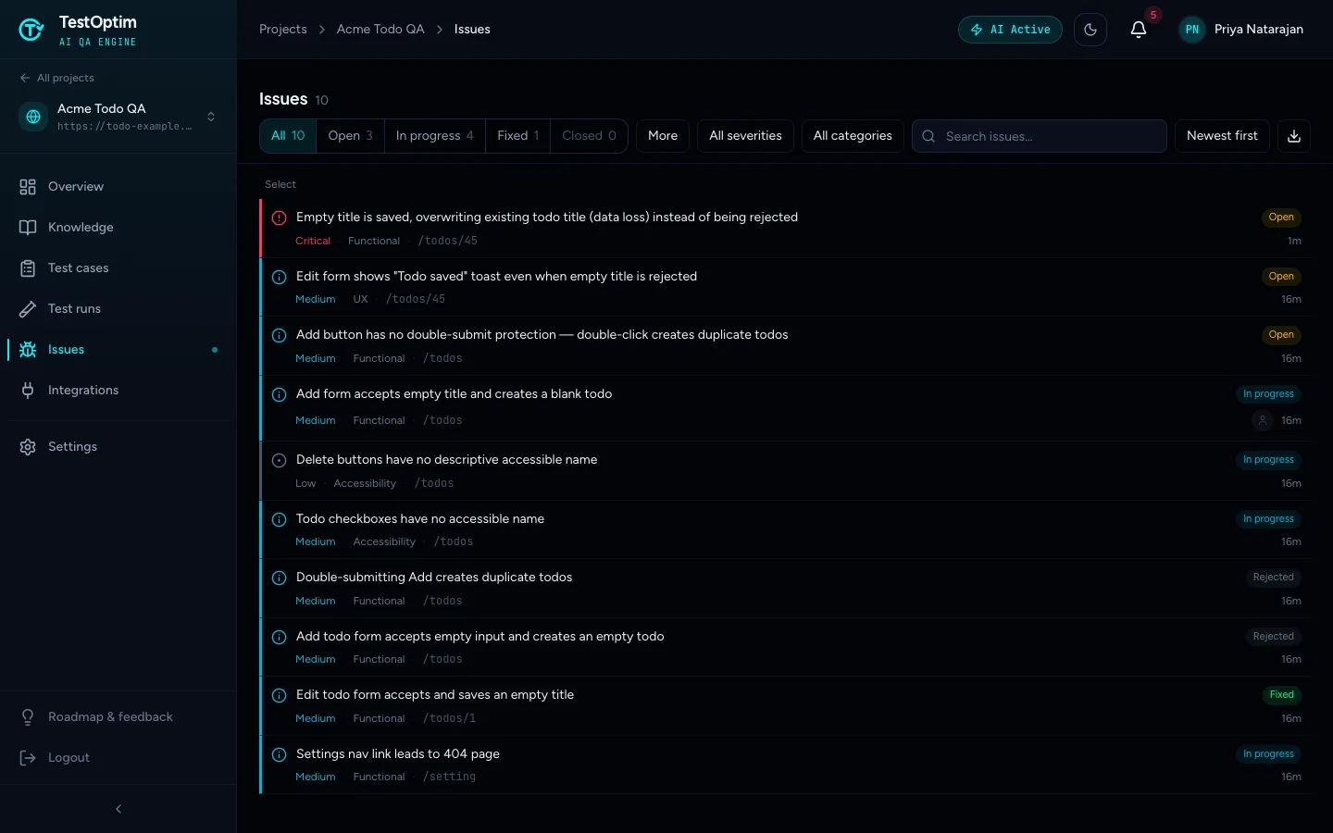Click Priya Natarajan user name

pyautogui.click(x=1259, y=30)
